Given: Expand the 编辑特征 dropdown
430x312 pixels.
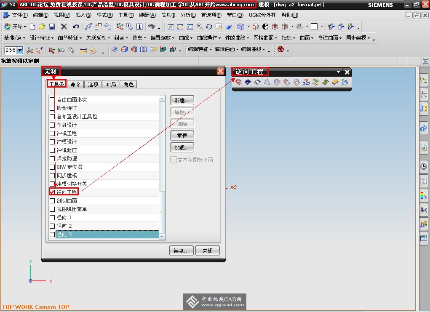Looking at the screenshot, I should [x=200, y=49].
